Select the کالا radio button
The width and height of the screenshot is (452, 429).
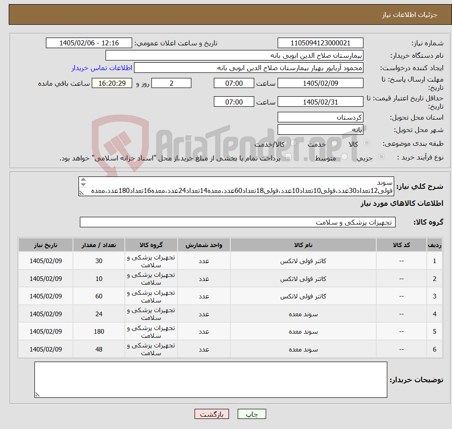[x=367, y=143]
